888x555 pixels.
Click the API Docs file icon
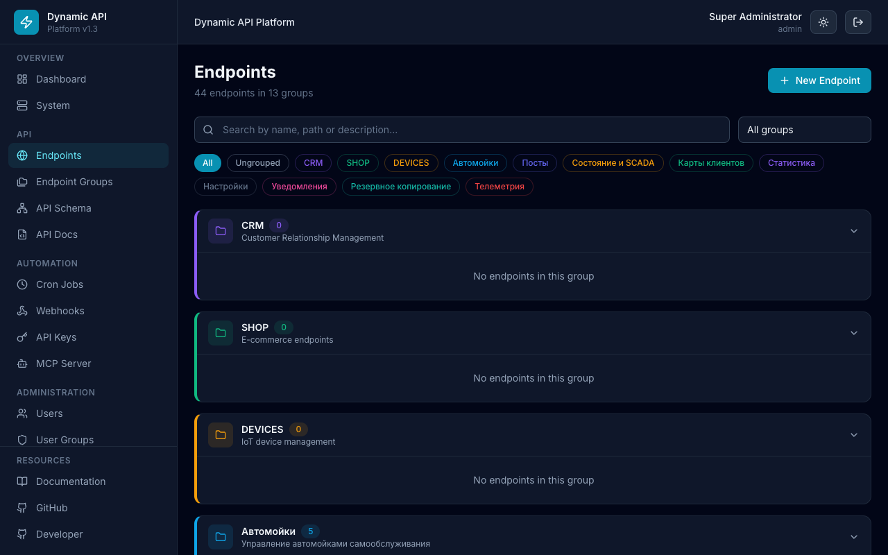point(22,234)
